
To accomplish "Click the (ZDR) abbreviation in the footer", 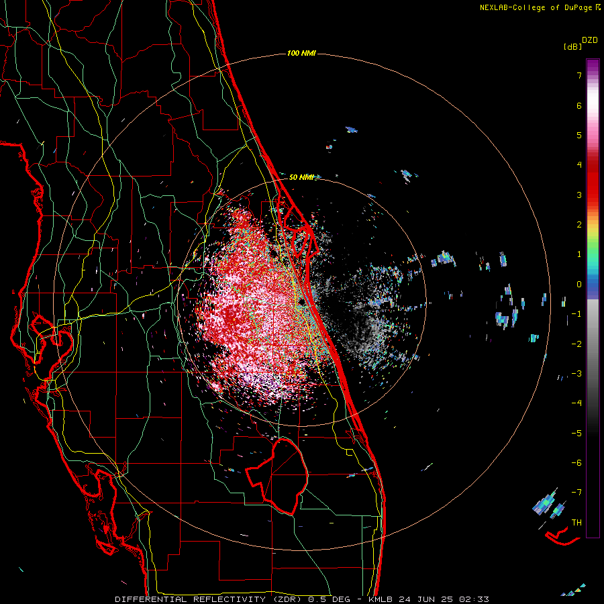I will (x=287, y=599).
